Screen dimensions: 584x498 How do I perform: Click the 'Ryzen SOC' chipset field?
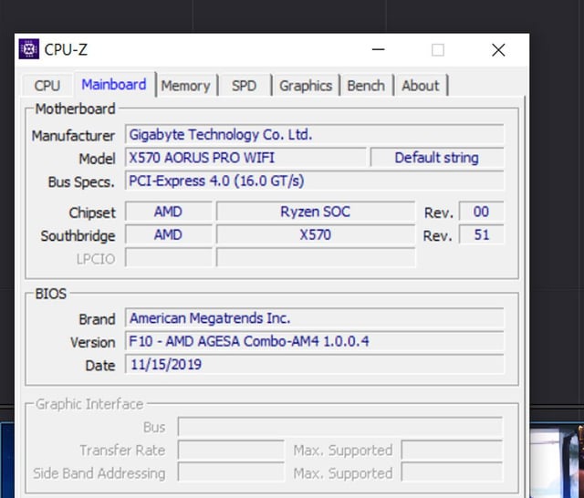[x=316, y=212]
